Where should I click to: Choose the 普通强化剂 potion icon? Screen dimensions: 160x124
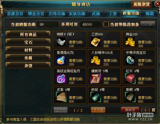click(x=61, y=60)
